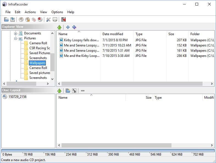
Task: Click Disc Layout horizontal scrollbar right arrow
Action: (x=212, y=145)
